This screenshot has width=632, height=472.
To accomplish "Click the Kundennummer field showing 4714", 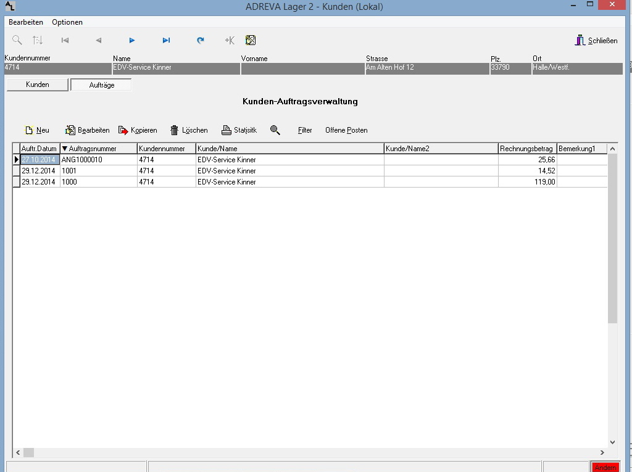I will click(x=57, y=68).
